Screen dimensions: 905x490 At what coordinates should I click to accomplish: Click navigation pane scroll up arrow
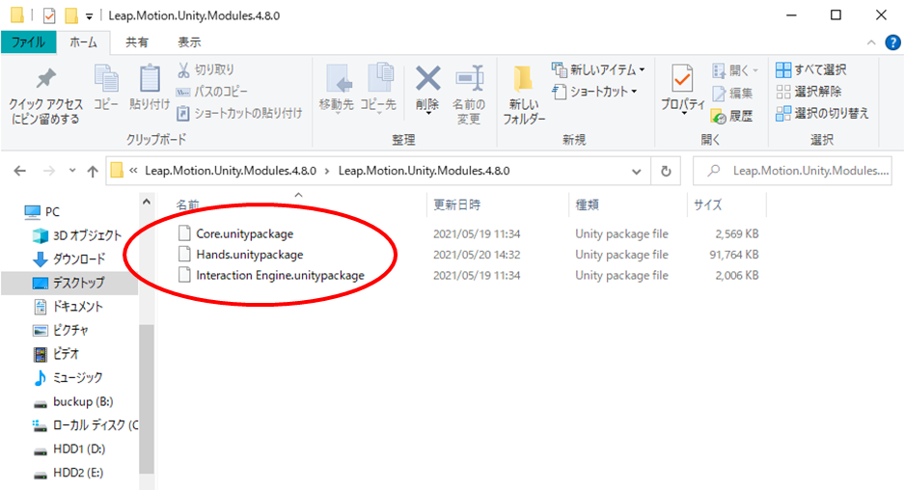(x=147, y=202)
